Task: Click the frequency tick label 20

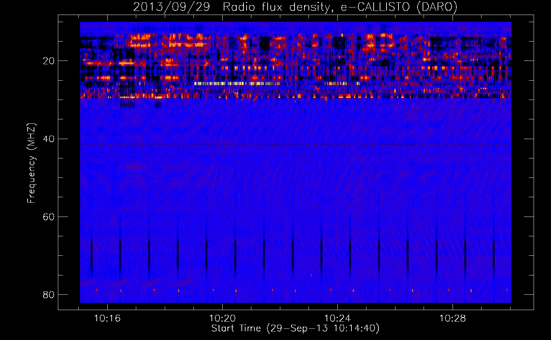Action: coord(49,61)
